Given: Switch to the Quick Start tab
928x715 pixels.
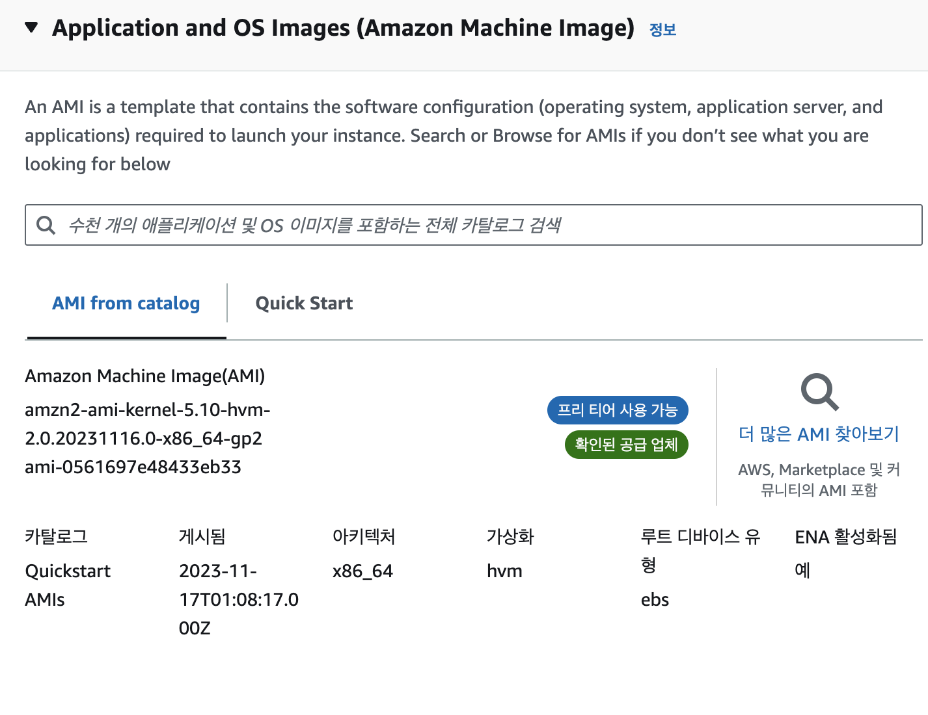Looking at the screenshot, I should [x=304, y=304].
